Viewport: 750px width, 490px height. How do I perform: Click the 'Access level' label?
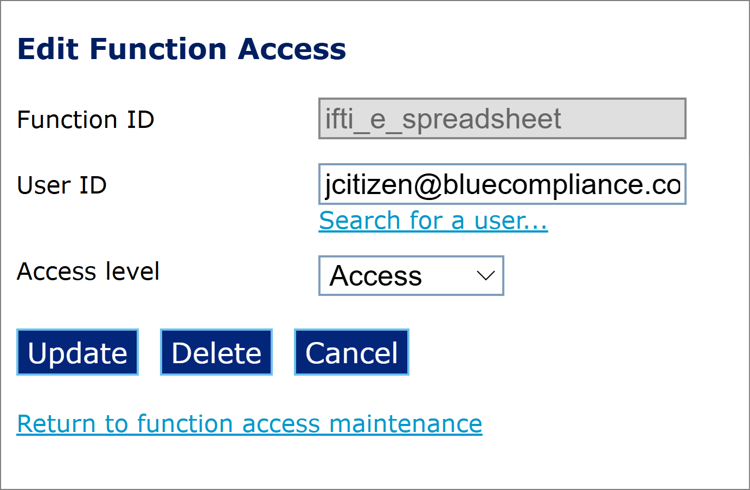point(88,272)
